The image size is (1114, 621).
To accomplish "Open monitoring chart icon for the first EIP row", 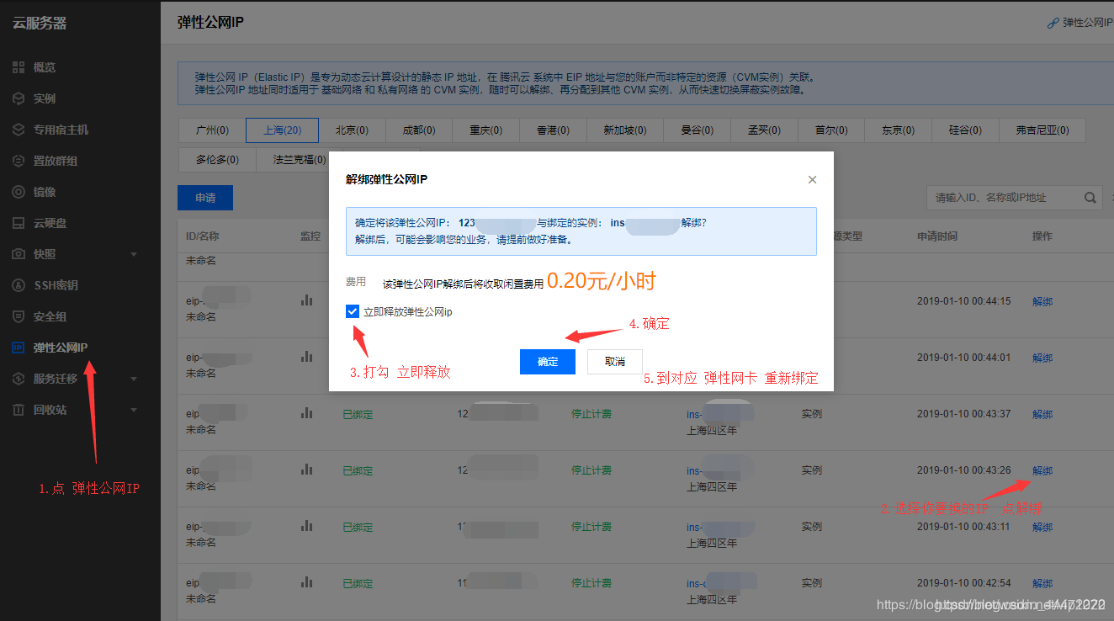I will point(306,300).
